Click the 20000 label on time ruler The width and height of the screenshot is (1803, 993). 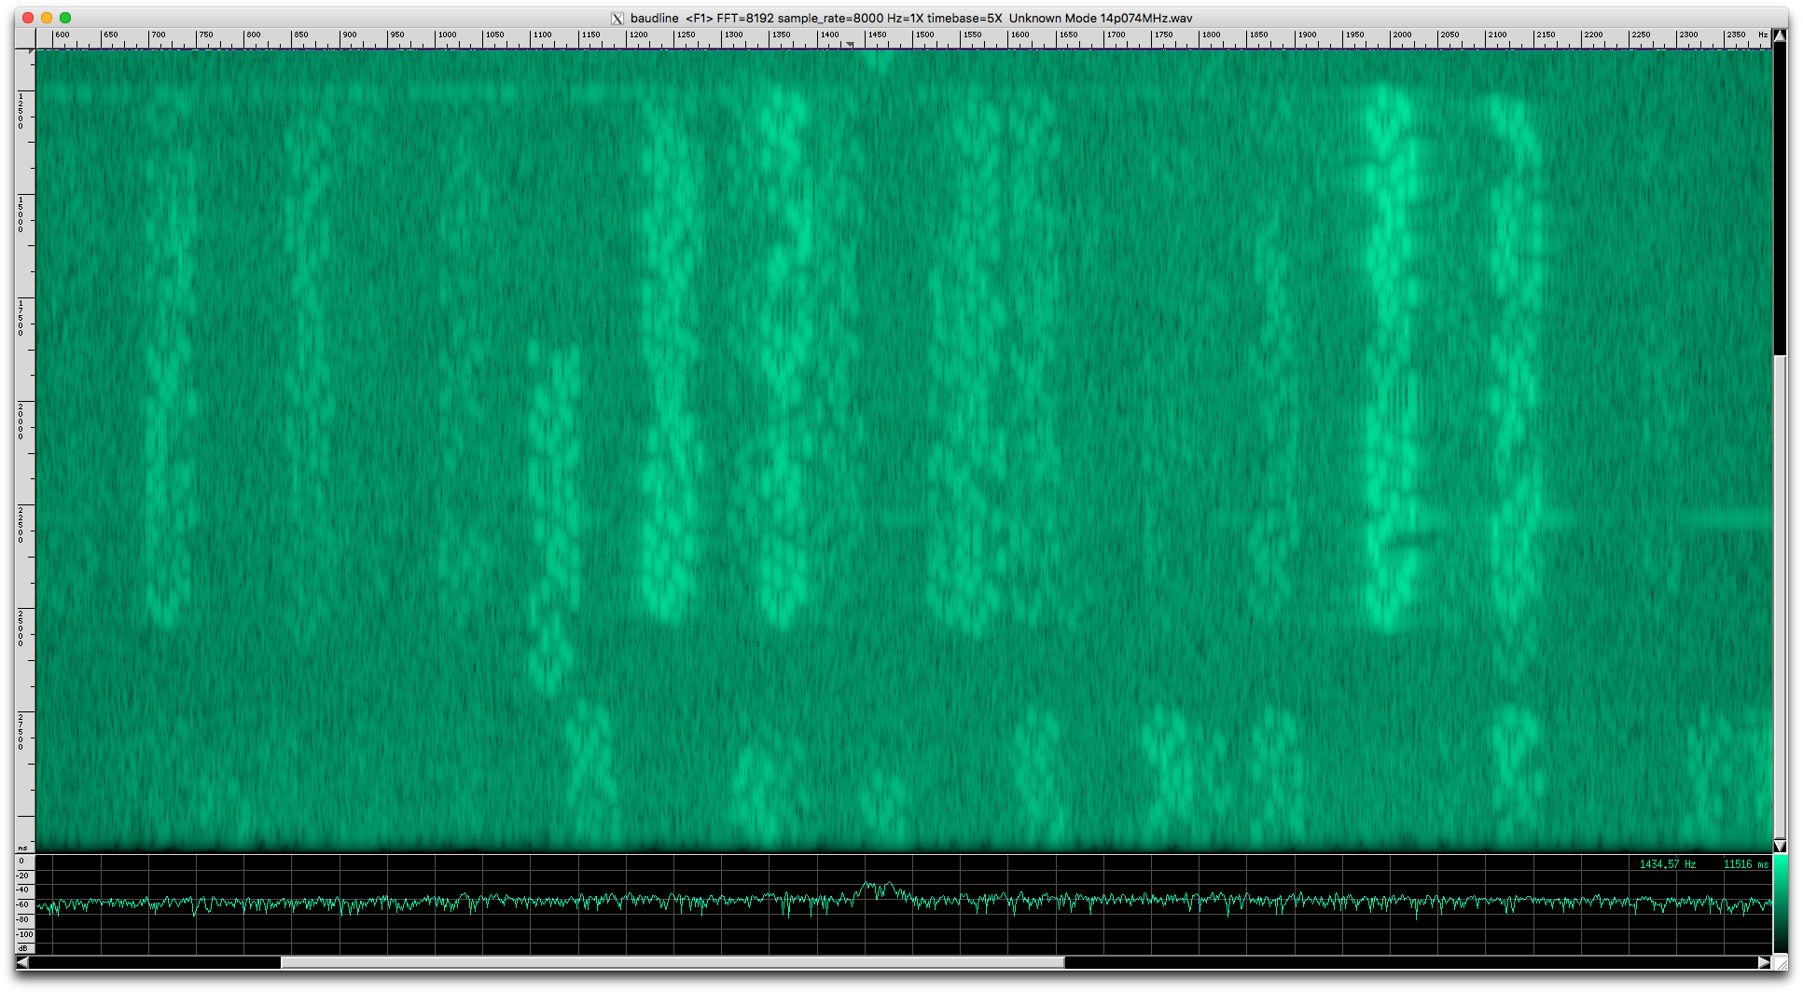(21, 421)
